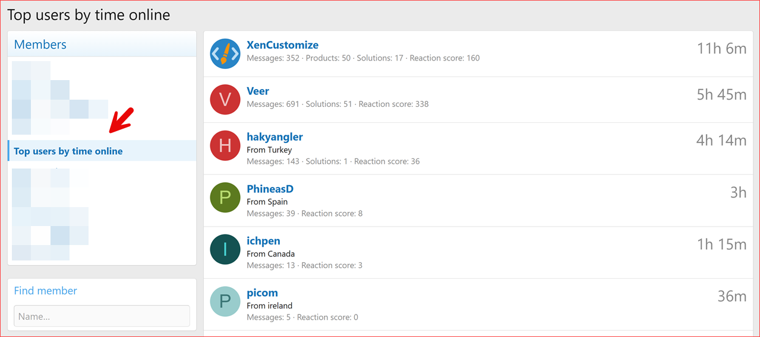760x337 pixels.
Task: Click ichpen's dark teal avatar
Action: (225, 250)
